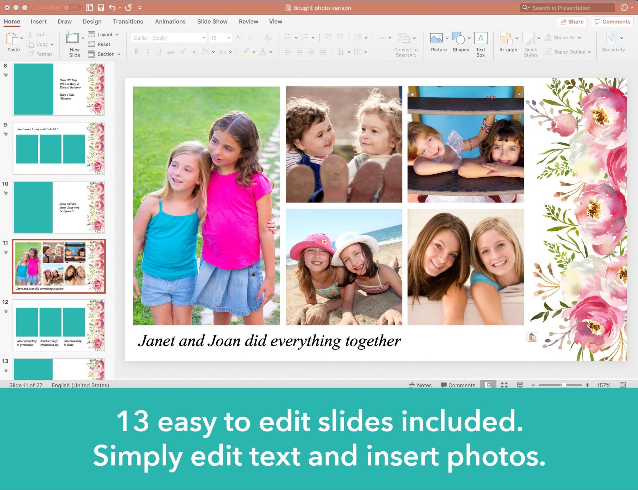The height and width of the screenshot is (490, 638).
Task: Adjust the zoom slider
Action: [x=564, y=385]
